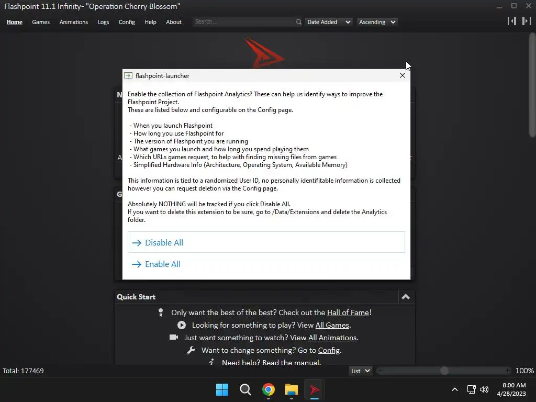Click the Flashpoint taskbar icon
The image size is (536, 402).
(x=315, y=389)
